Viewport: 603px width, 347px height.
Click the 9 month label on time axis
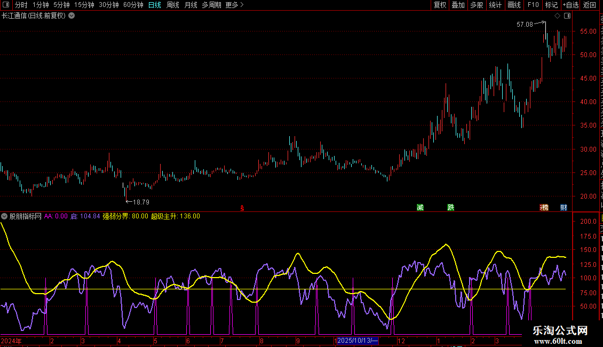coord(298,341)
